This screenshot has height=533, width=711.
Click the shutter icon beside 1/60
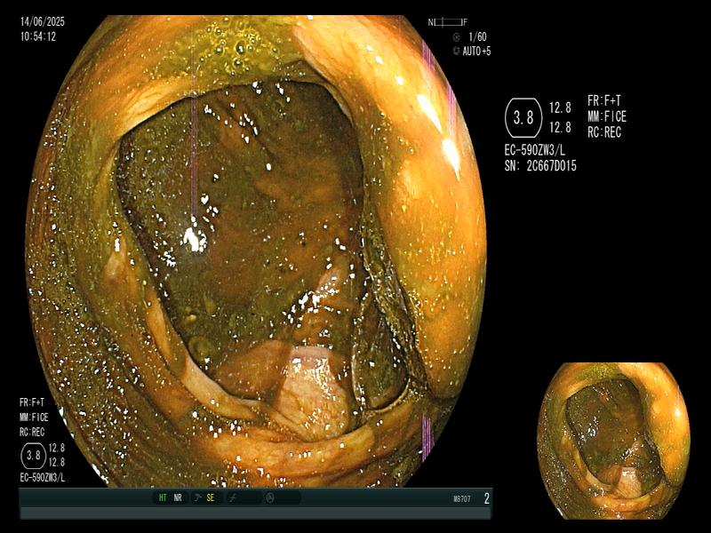point(457,37)
